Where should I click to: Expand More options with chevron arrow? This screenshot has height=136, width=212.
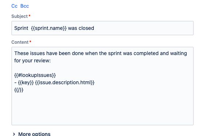pyautogui.click(x=14, y=134)
